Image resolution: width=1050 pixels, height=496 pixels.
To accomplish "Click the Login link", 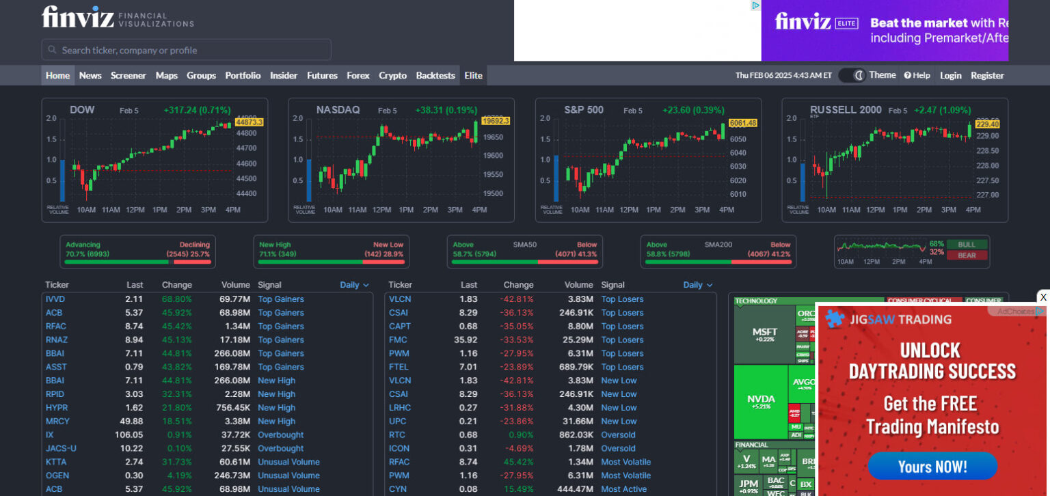I will point(950,75).
